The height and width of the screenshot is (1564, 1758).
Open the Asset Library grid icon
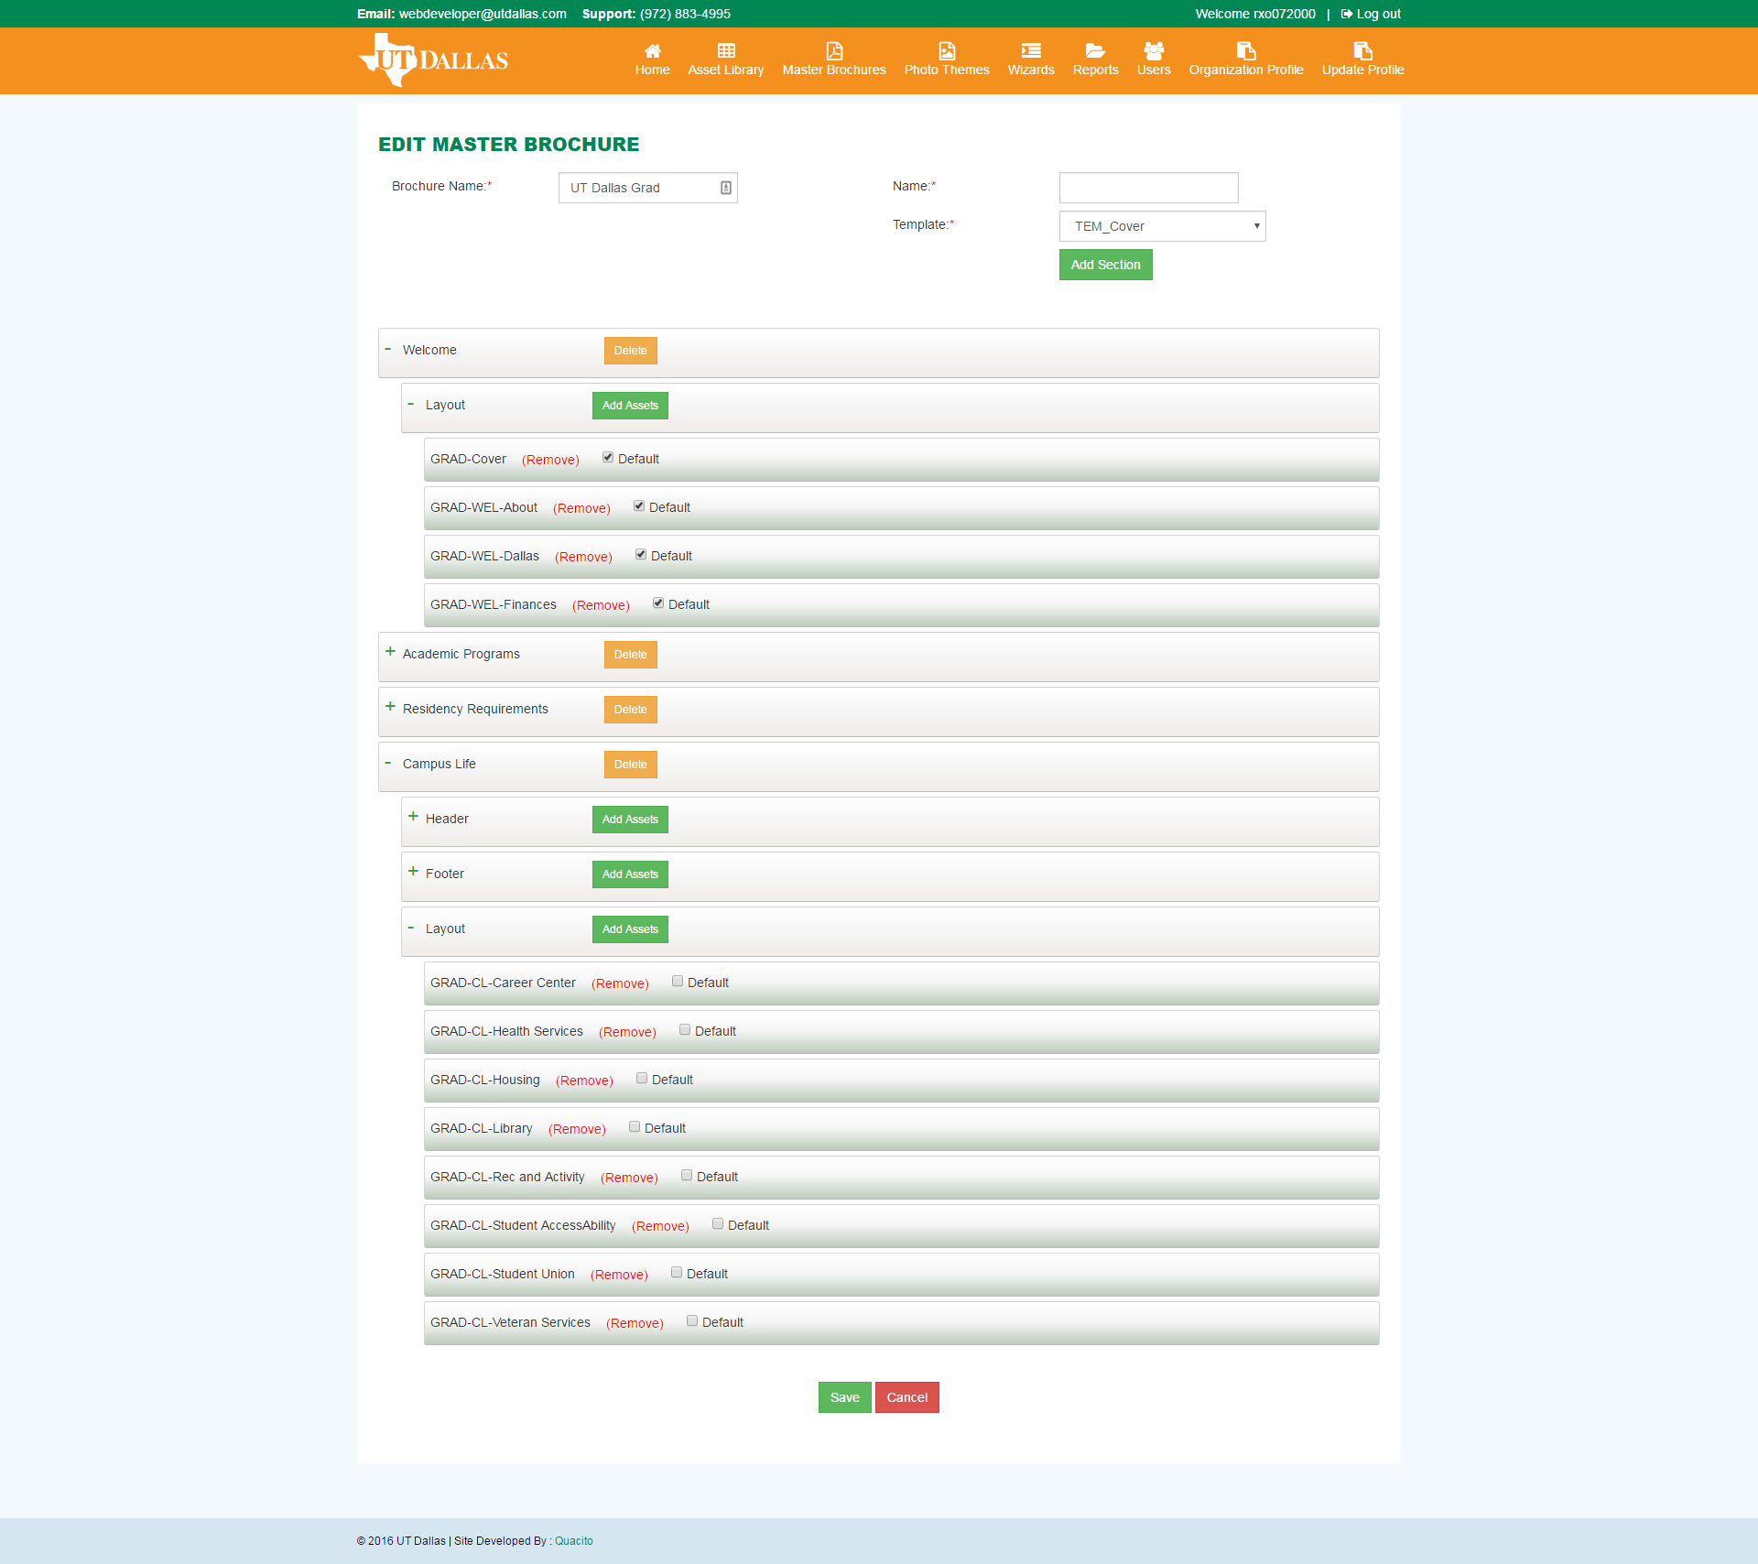pos(725,51)
